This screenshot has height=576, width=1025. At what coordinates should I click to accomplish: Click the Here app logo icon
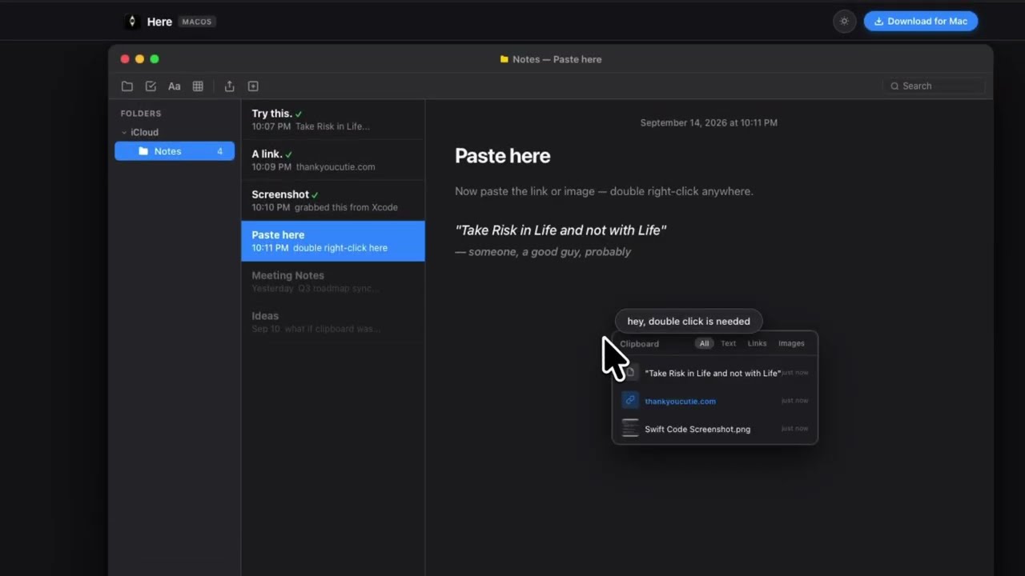click(132, 22)
